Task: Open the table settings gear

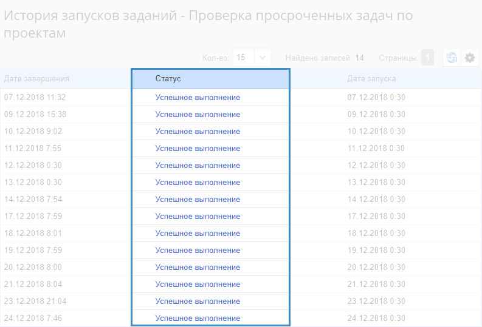Action: 470,58
